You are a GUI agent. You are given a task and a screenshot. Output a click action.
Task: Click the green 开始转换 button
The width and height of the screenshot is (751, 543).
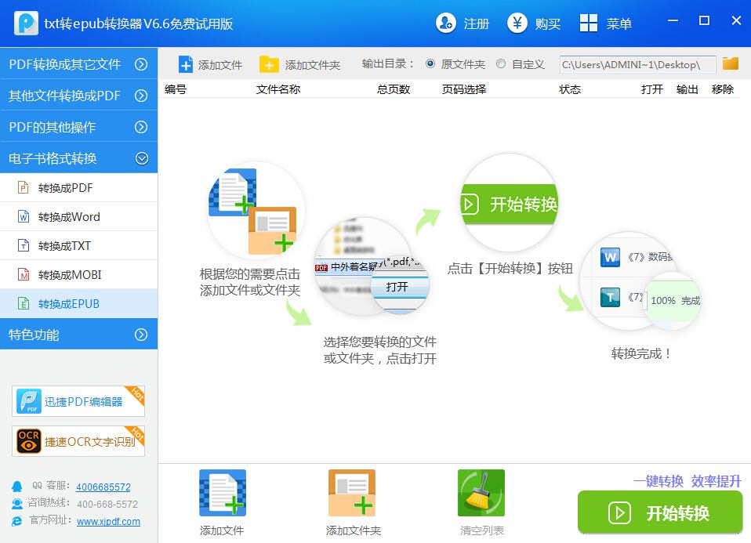(660, 512)
